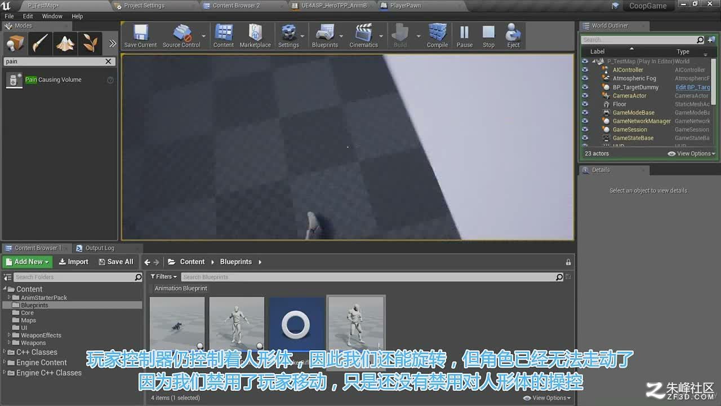Switch to Project Settings tab
The width and height of the screenshot is (721, 406).
[143, 6]
